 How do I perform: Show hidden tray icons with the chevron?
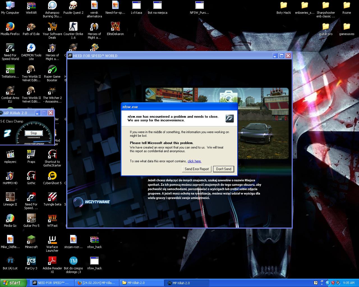pyautogui.click(x=328, y=283)
